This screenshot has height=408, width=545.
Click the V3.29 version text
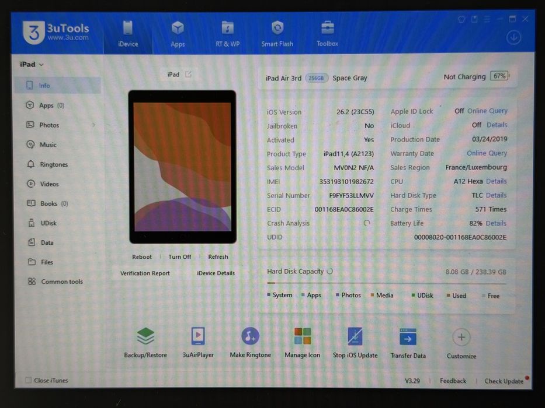click(412, 381)
